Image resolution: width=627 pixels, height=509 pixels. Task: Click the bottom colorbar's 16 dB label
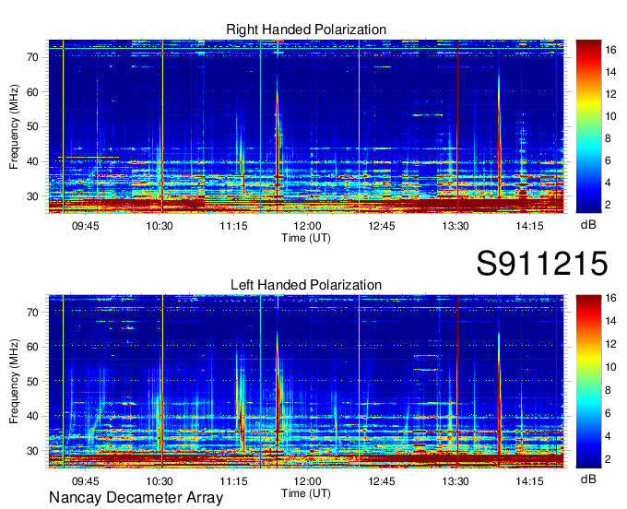[610, 298]
